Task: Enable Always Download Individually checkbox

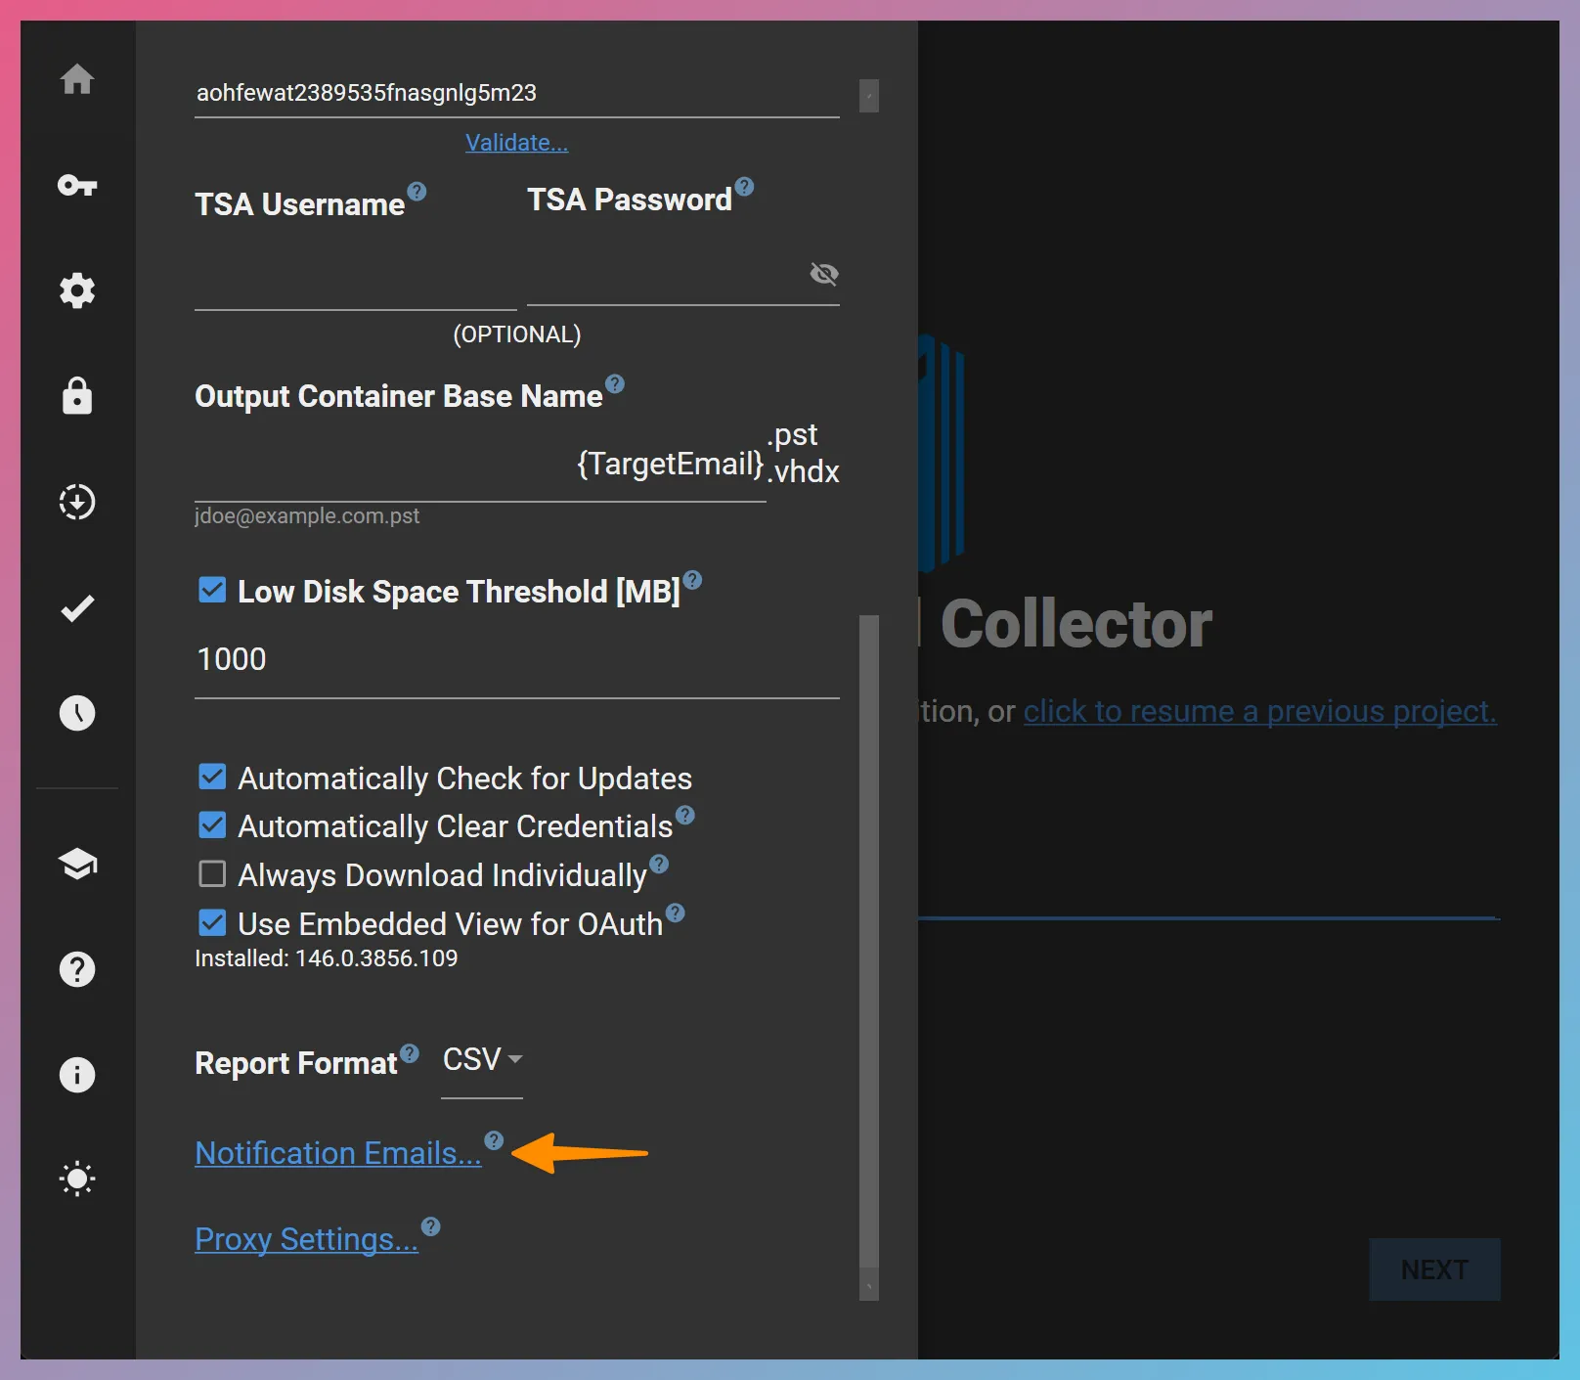Action: point(212,873)
